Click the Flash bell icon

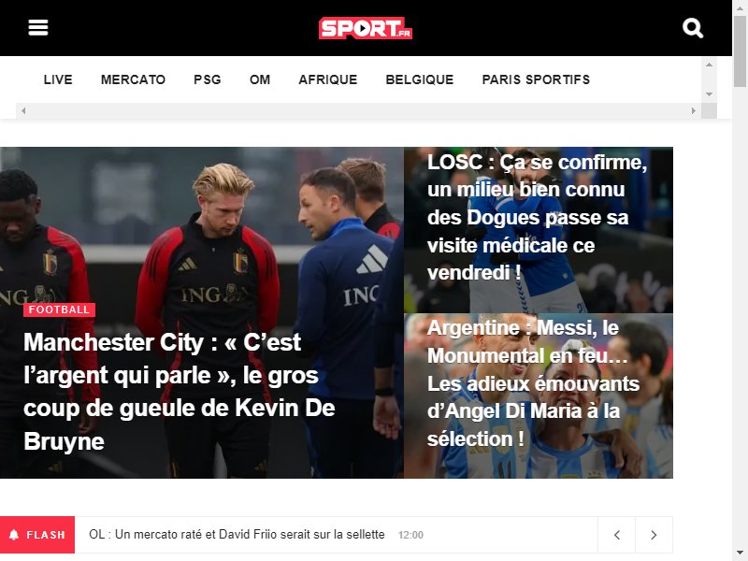click(14, 535)
